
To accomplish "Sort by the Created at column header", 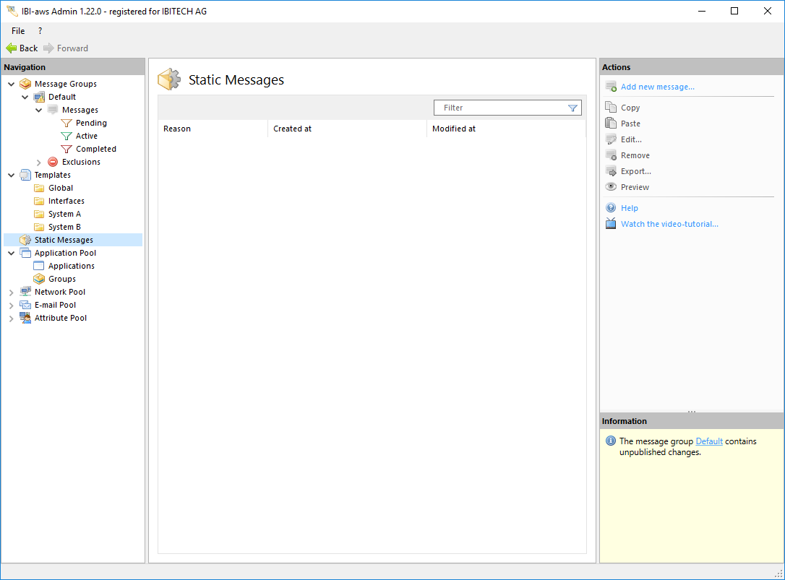I will click(x=293, y=129).
